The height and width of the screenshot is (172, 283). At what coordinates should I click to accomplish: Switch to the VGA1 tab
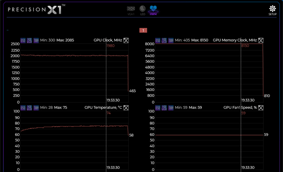tap(131, 11)
